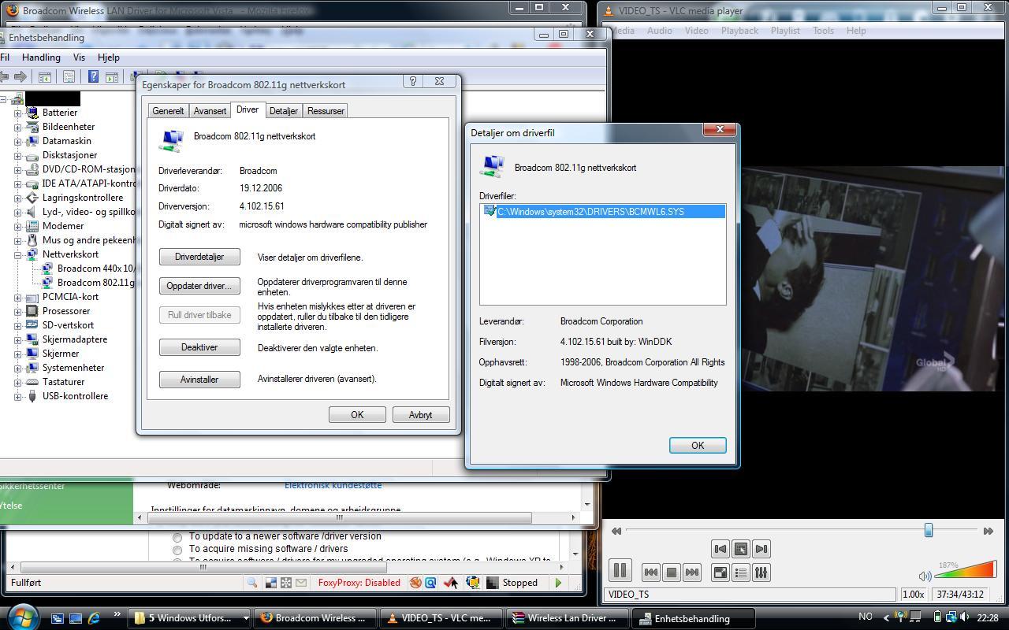Select 'To update to a newer software' radio

(177, 537)
